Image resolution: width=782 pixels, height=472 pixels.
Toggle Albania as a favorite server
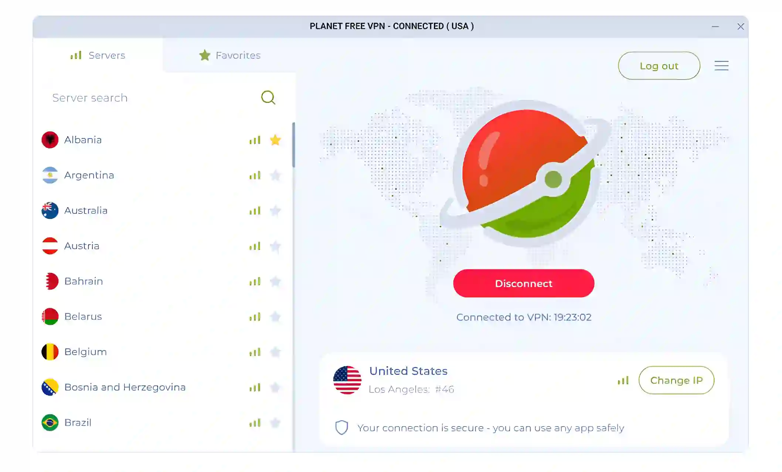pos(275,139)
